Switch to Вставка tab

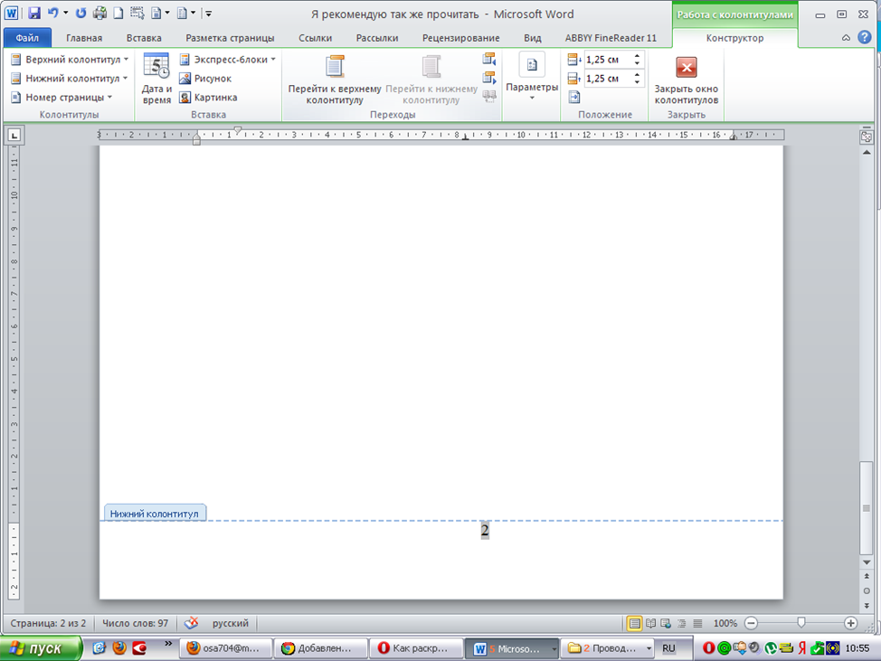click(x=144, y=38)
